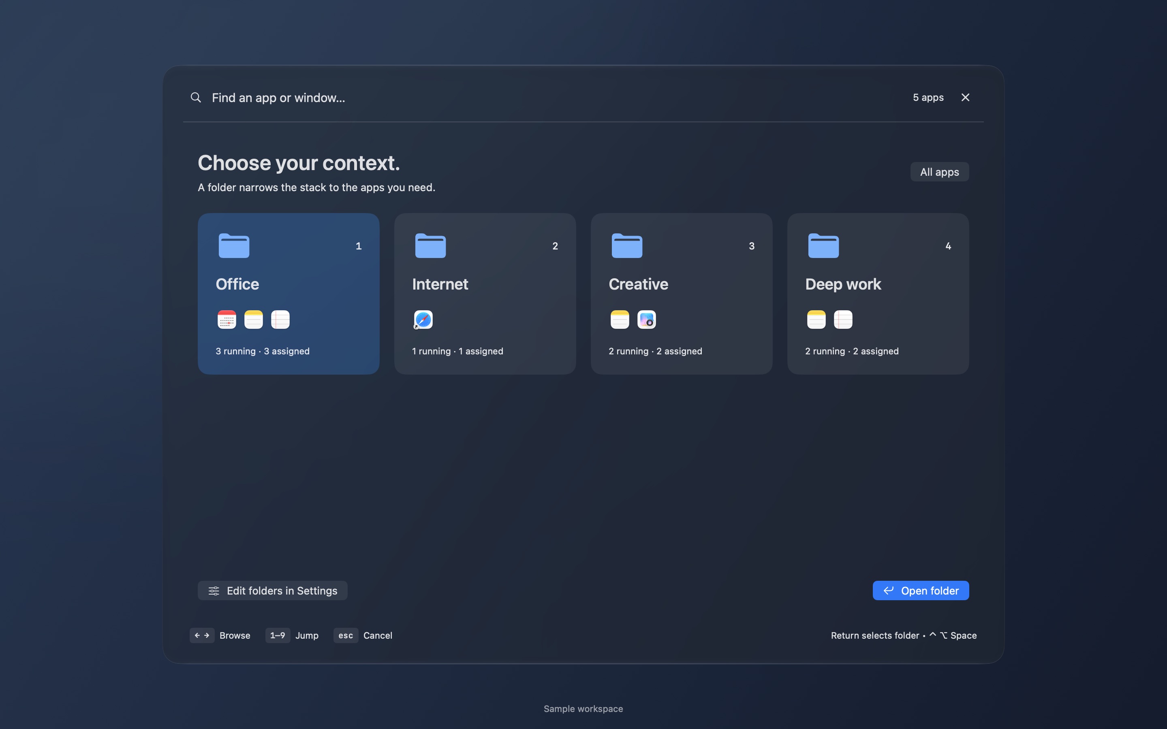Select the Deep work folder icon
The width and height of the screenshot is (1167, 729).
pyautogui.click(x=824, y=245)
